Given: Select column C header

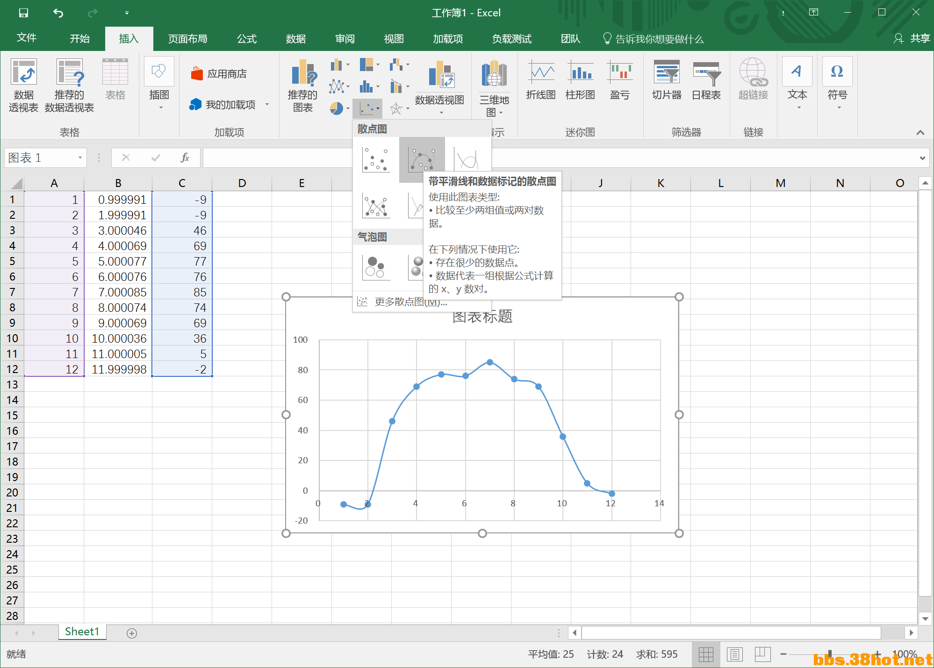Looking at the screenshot, I should click(x=182, y=183).
